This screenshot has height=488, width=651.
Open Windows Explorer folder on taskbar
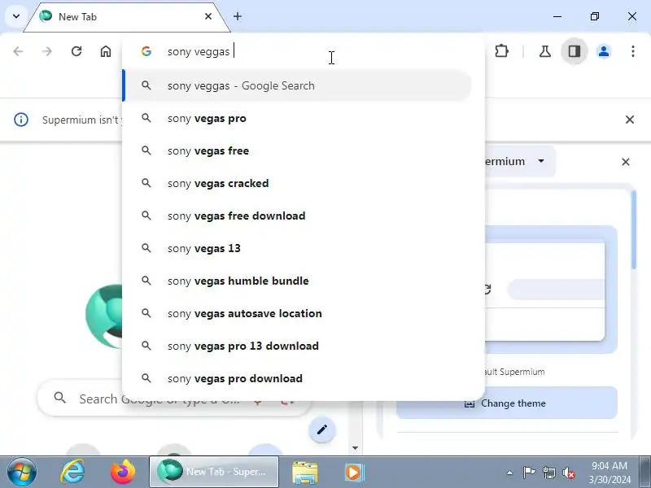(304, 473)
